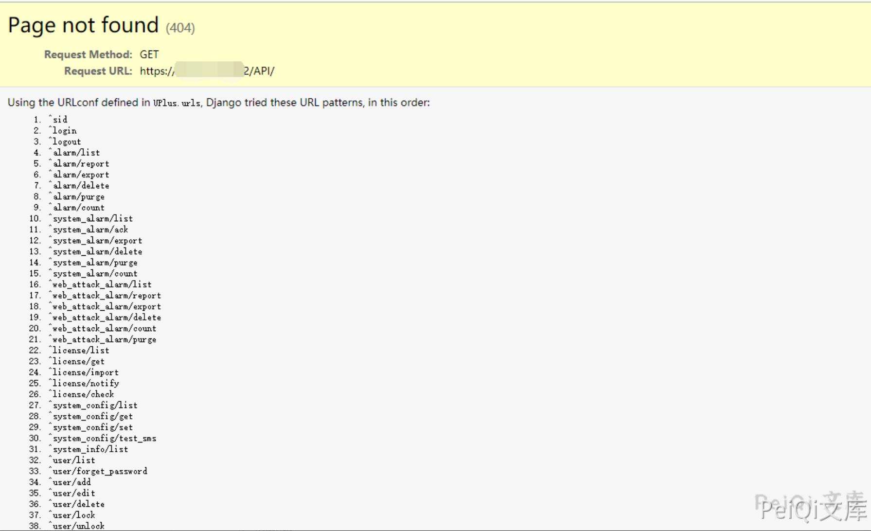Click the ^user/lock pattern
This screenshot has width=871, height=531.
72,515
